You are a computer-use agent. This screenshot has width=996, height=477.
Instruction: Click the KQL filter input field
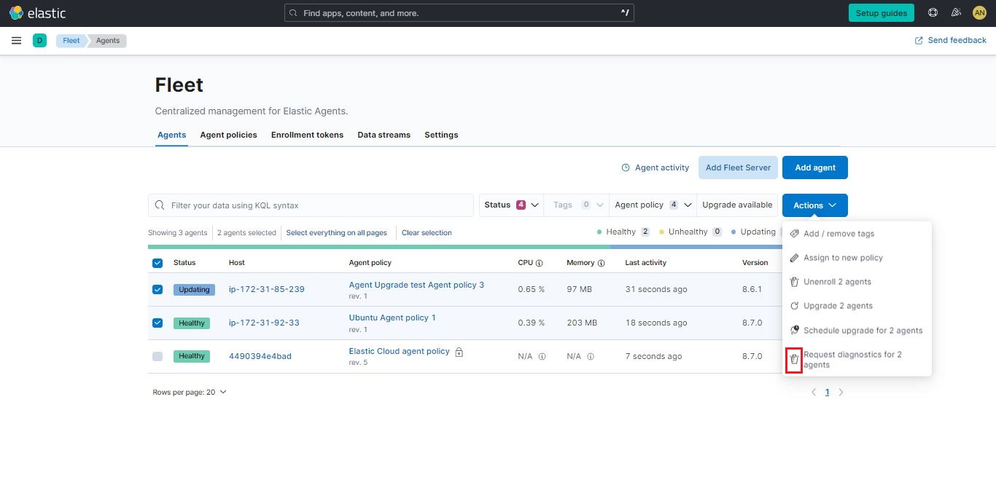tap(311, 205)
